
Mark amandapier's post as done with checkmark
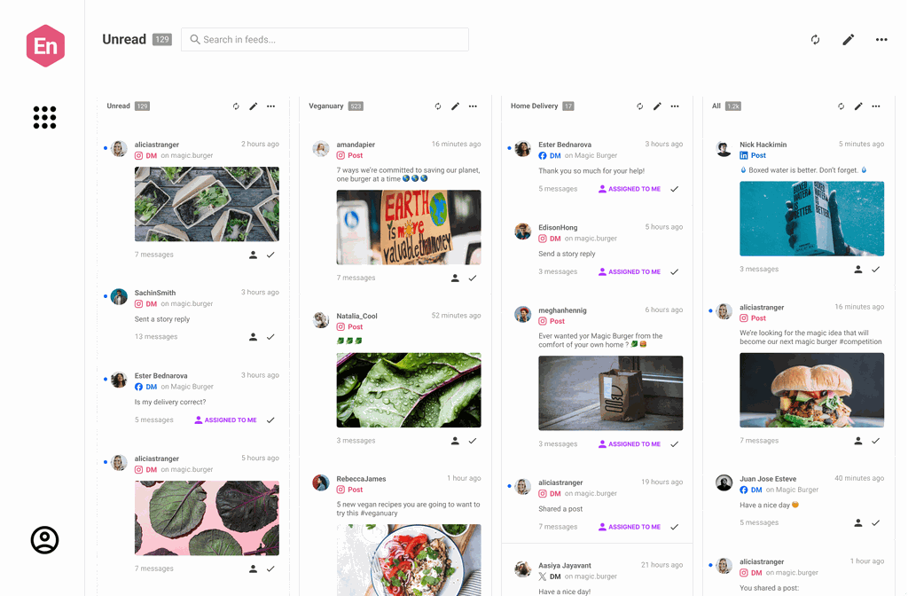[x=473, y=278]
